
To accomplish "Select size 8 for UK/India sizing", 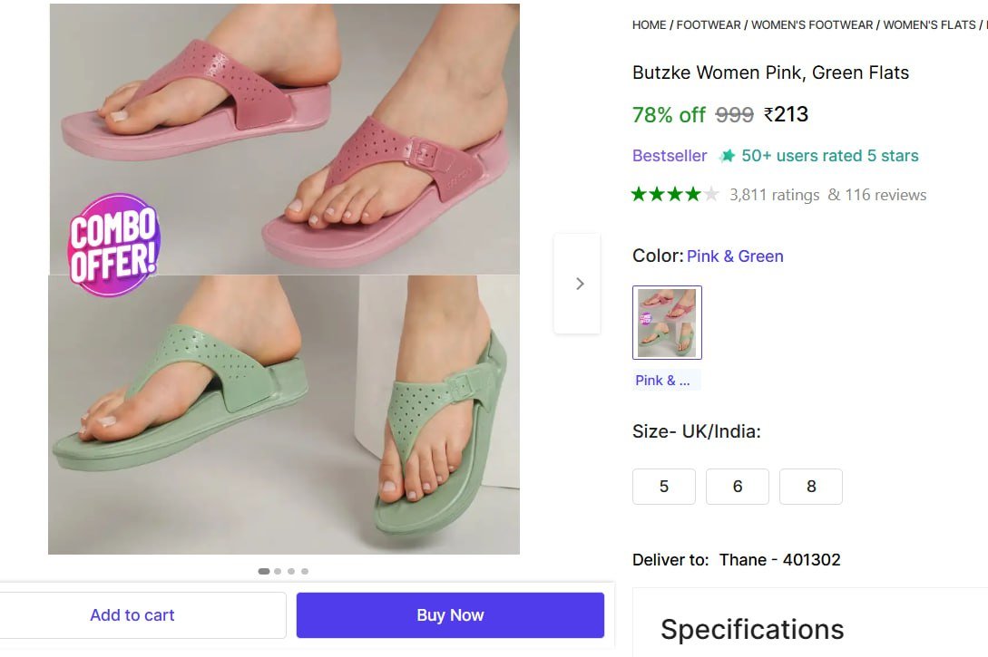I will coord(810,487).
